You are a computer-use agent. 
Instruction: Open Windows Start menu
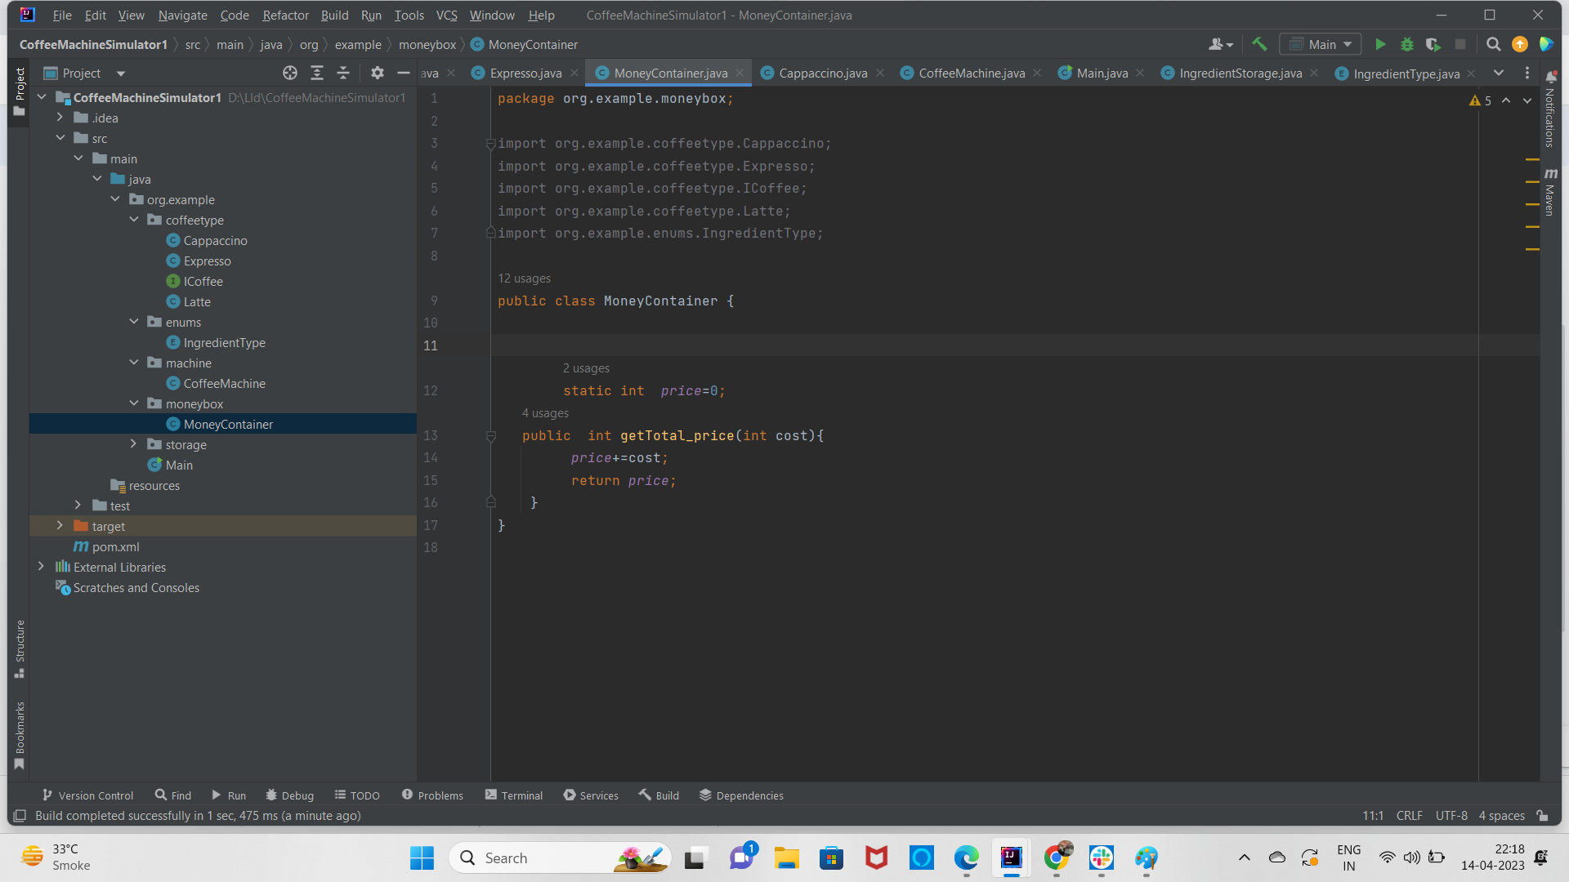422,857
